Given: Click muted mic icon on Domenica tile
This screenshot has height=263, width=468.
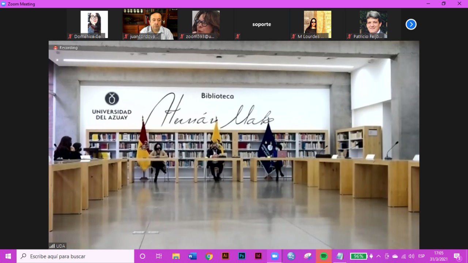Looking at the screenshot, I should [x=70, y=37].
